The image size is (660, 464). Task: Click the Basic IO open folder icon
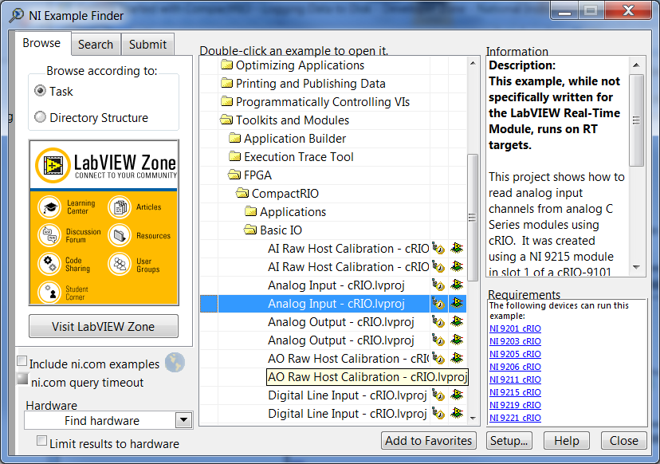point(250,230)
